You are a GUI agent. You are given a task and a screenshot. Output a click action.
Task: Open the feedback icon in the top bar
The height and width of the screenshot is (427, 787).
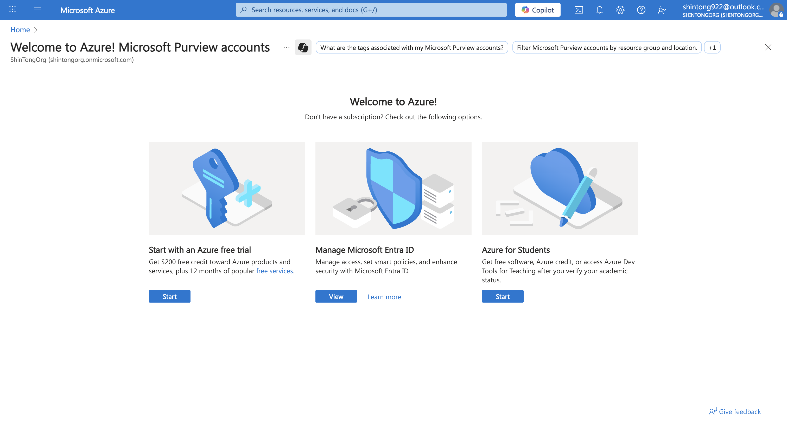click(x=662, y=9)
